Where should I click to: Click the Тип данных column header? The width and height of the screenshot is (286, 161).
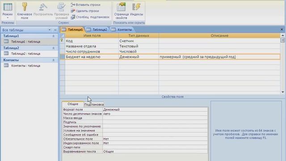(x=139, y=36)
